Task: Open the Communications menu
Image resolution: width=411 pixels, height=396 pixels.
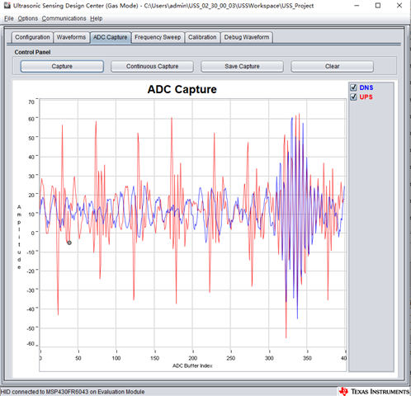Action: pos(64,18)
